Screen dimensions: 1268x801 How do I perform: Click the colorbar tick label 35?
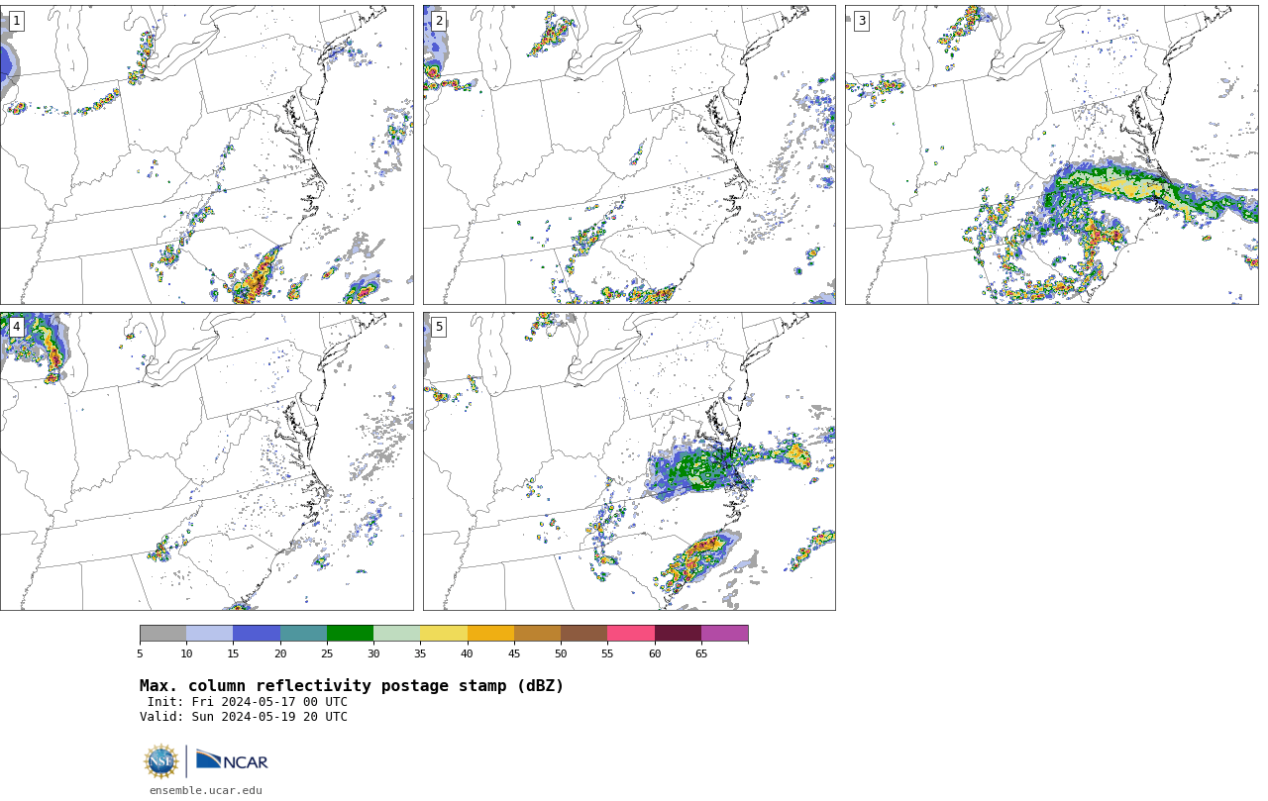click(x=420, y=653)
